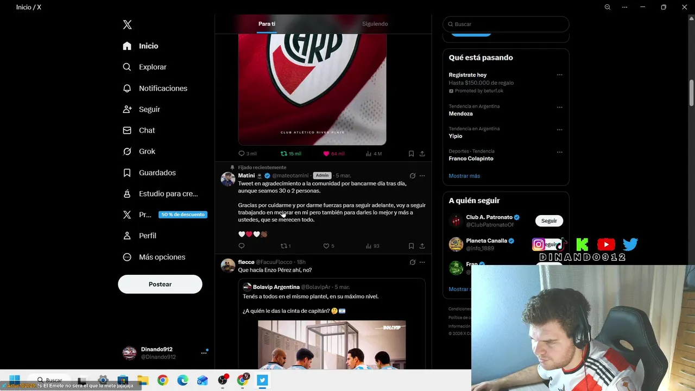
Task: Open Seguir in sidebar
Action: tap(141, 109)
